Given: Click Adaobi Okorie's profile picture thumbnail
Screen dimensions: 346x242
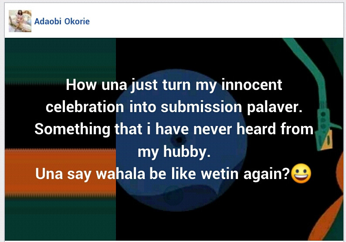Looking at the screenshot, I should pos(20,21).
